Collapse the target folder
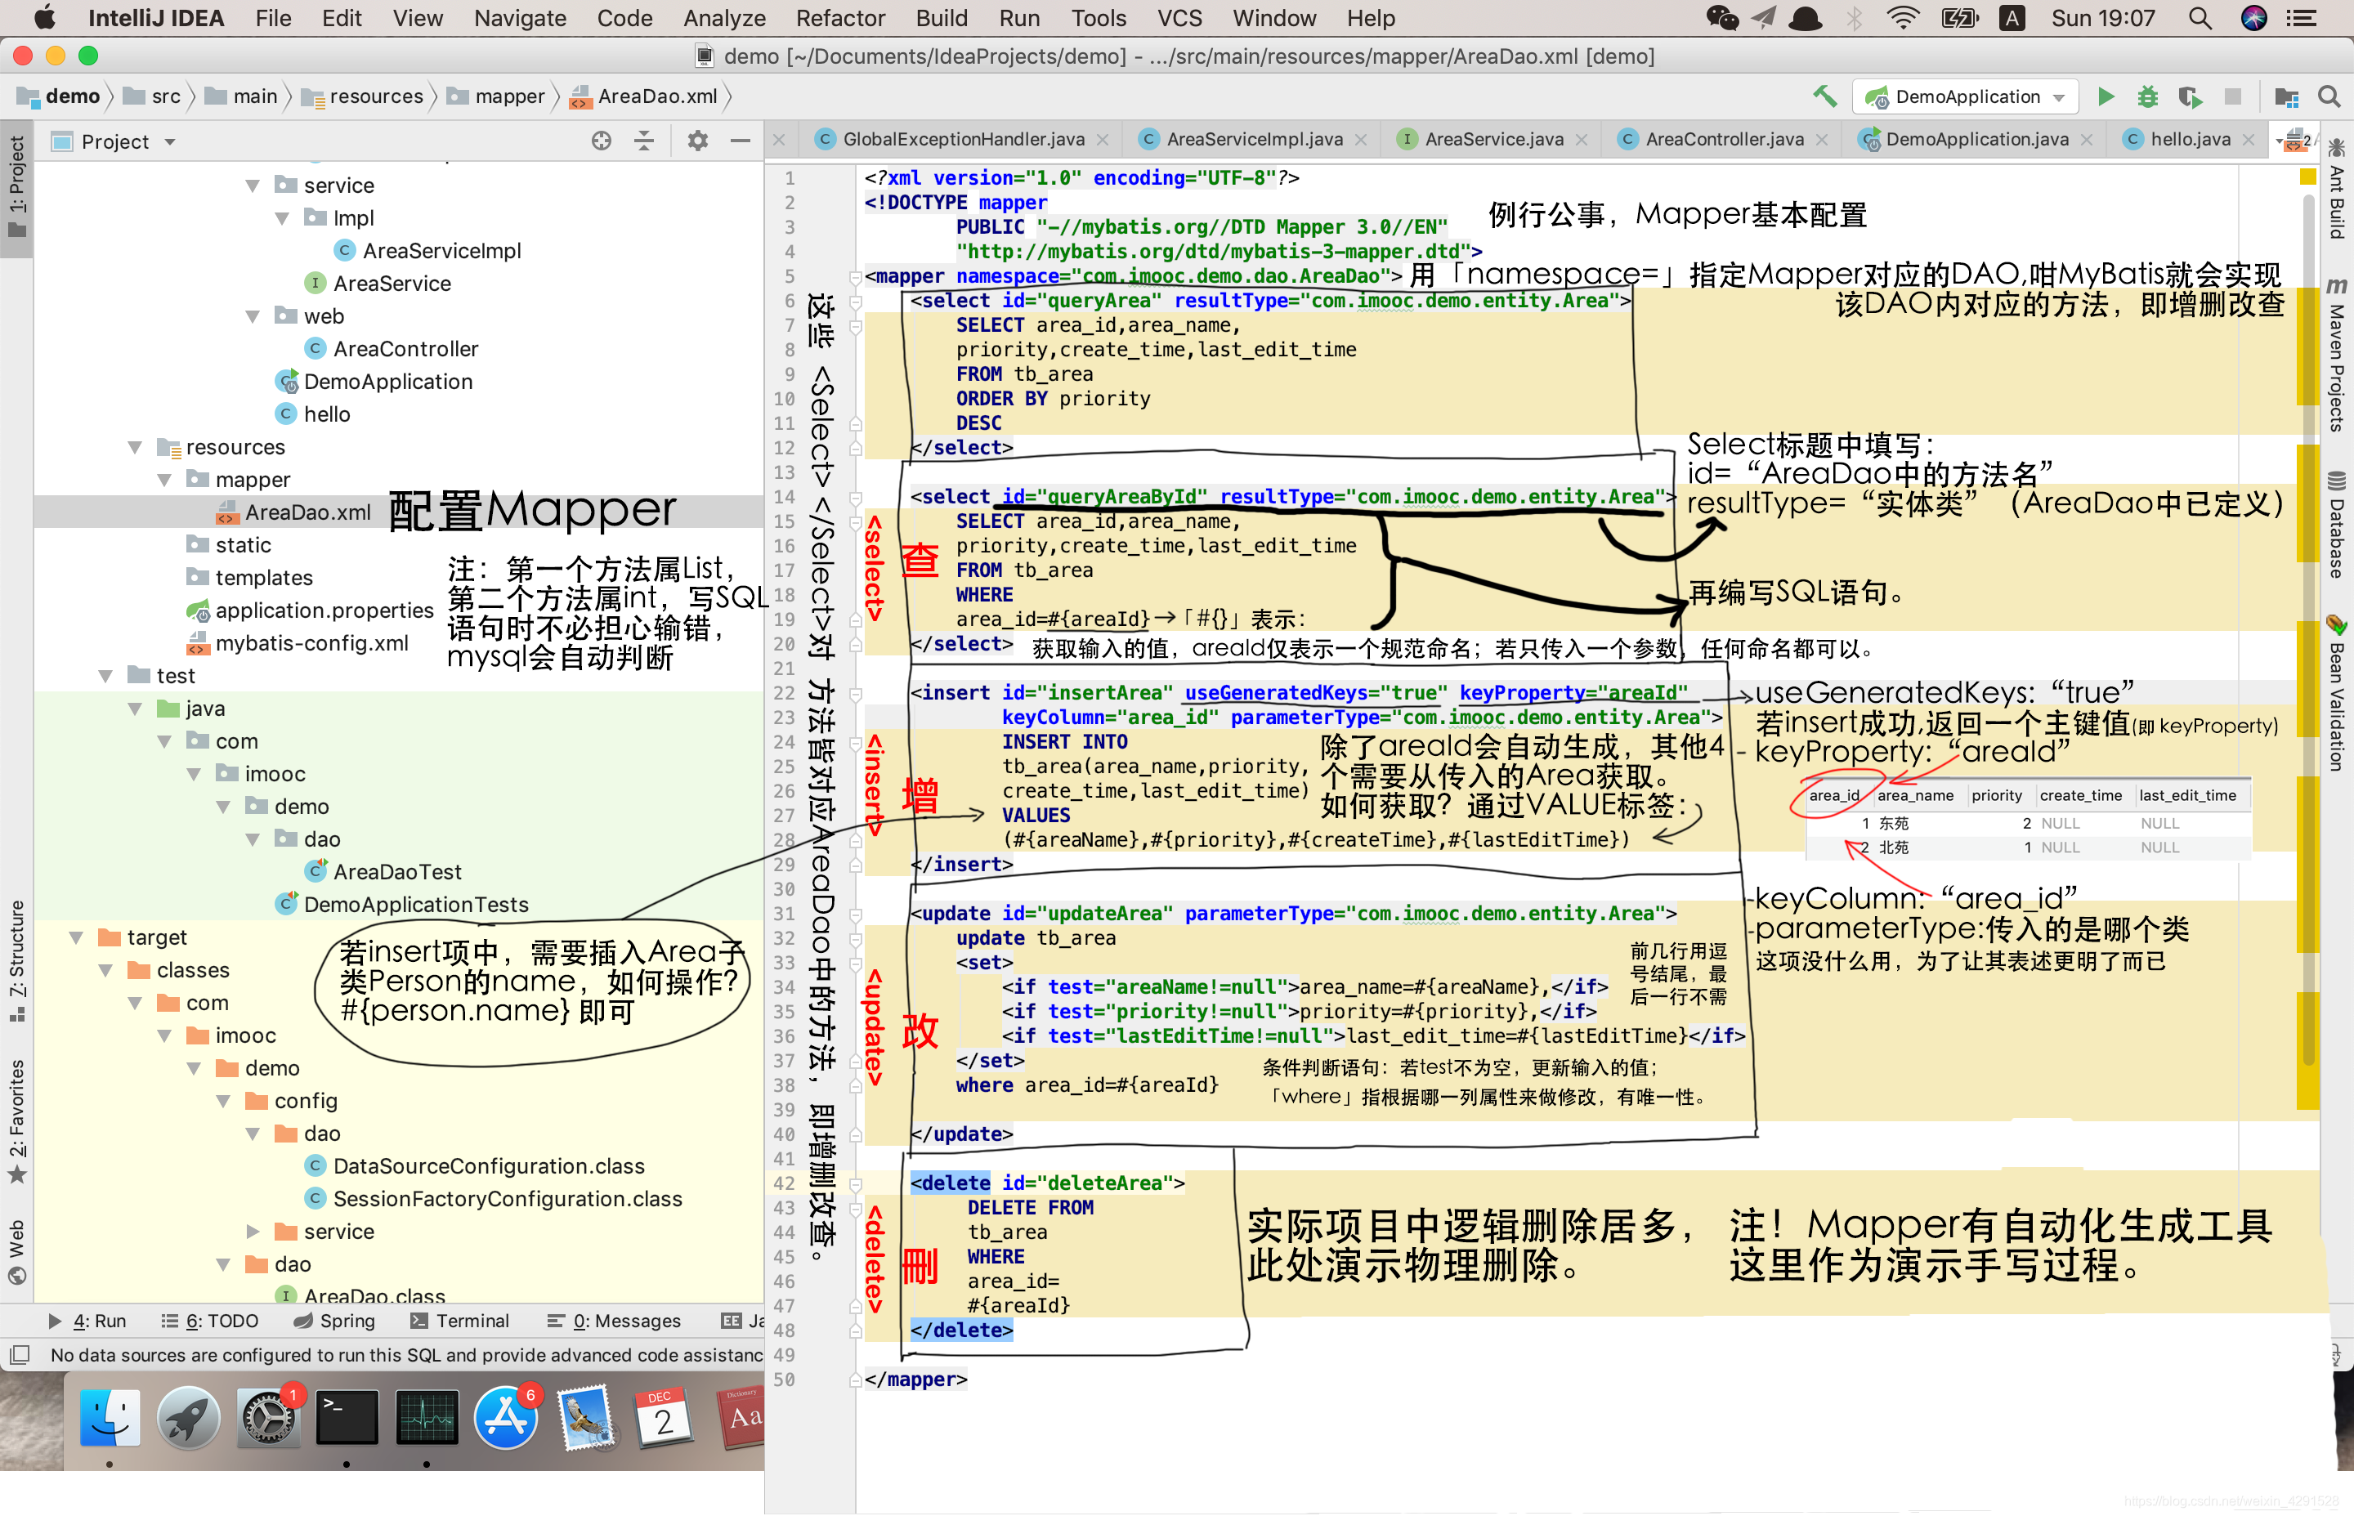 coord(76,937)
